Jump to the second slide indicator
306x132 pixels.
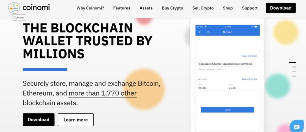(294, 67)
